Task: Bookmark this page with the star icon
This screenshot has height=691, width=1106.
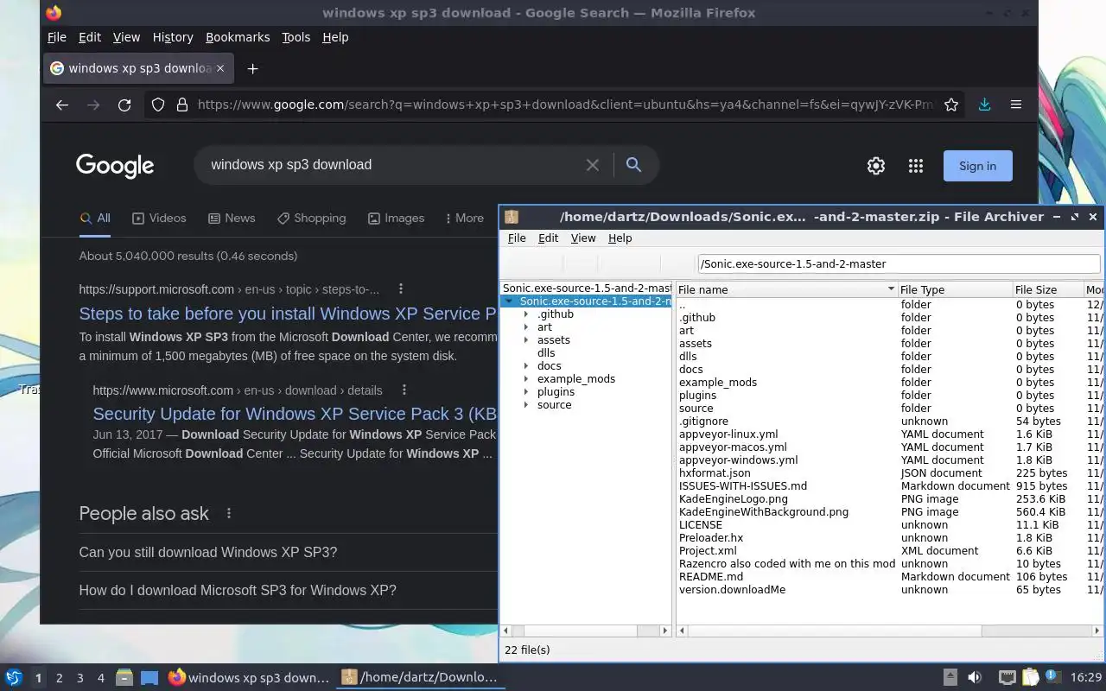Action: [x=951, y=105]
